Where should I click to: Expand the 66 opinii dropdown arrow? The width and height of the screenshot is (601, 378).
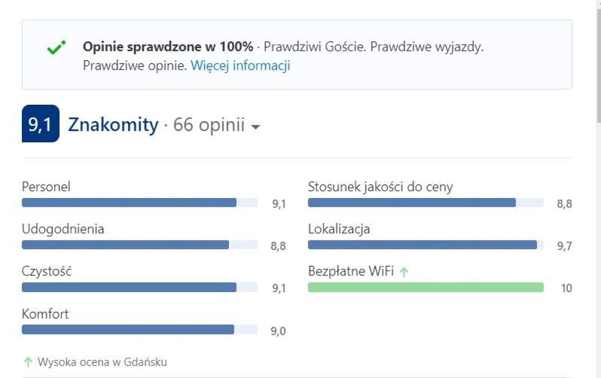click(255, 127)
